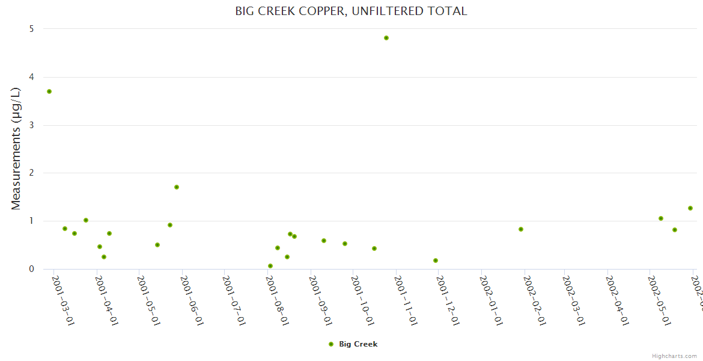
Task: Click the y-axis label 5
Action: (31, 29)
